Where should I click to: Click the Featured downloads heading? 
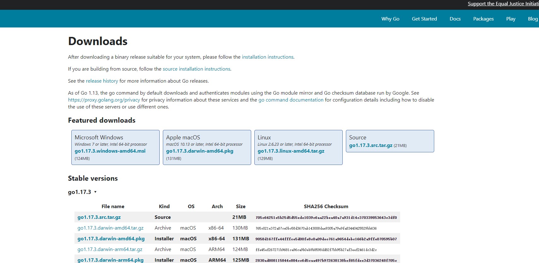pyautogui.click(x=102, y=120)
